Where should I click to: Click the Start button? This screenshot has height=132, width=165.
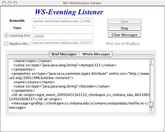pos(124,21)
